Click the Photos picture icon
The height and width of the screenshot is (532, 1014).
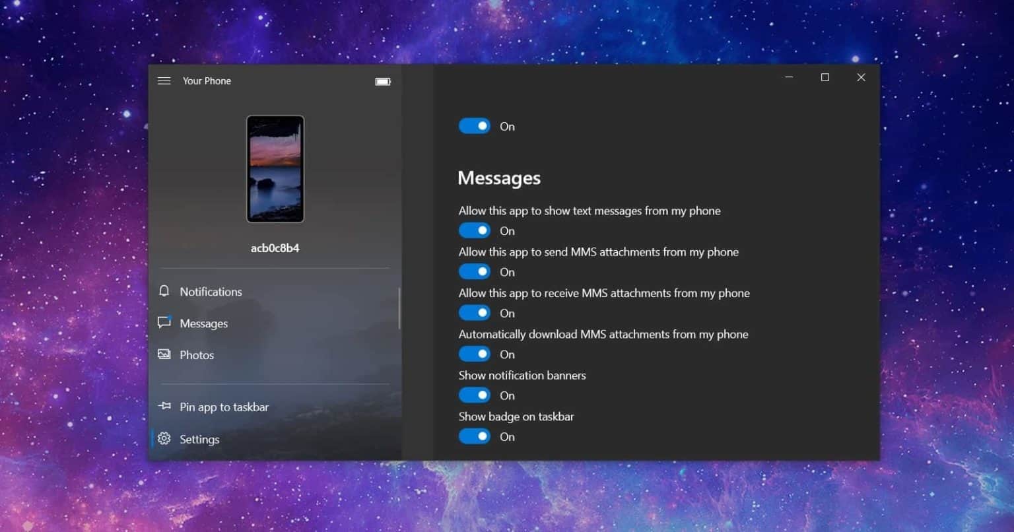[164, 354]
